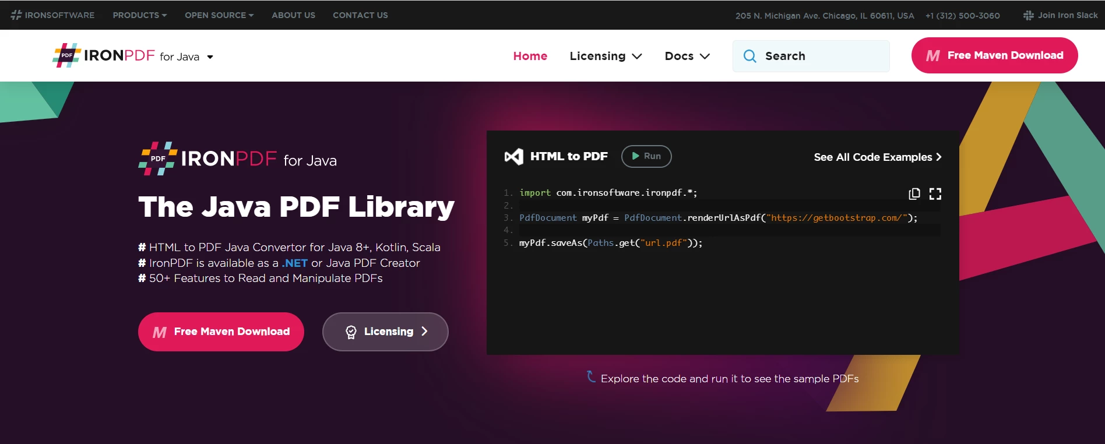Click the 'HTML to PDF Java Convertor' bullet line
This screenshot has width=1105, height=444.
tap(289, 247)
